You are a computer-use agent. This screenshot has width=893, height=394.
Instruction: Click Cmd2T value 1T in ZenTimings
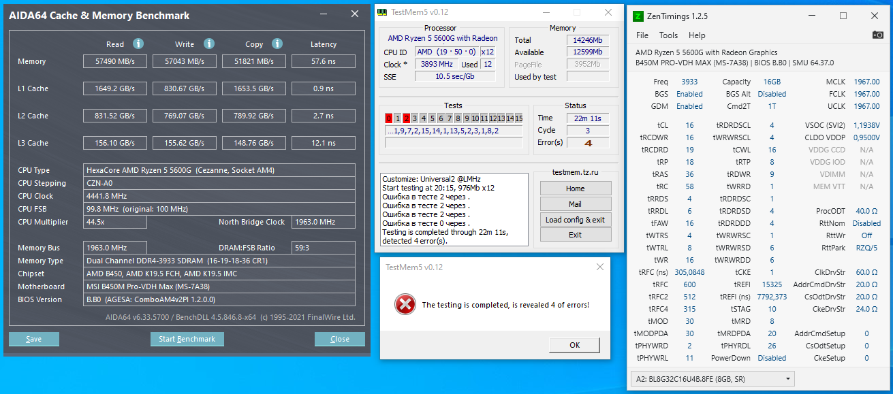point(772,106)
